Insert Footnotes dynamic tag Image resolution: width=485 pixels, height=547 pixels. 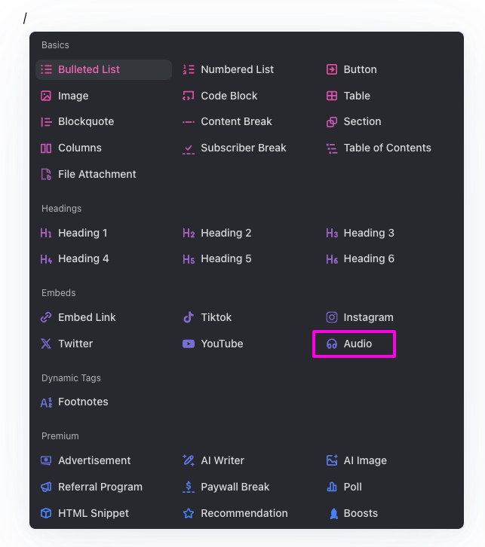pos(83,402)
